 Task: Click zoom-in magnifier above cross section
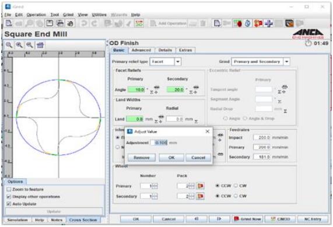[19, 45]
